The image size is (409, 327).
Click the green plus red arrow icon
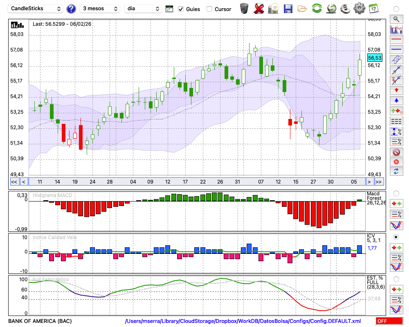[396, 111]
